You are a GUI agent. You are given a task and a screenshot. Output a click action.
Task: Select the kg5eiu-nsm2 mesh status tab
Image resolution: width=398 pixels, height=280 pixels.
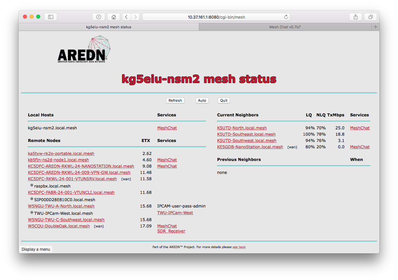coord(109,27)
